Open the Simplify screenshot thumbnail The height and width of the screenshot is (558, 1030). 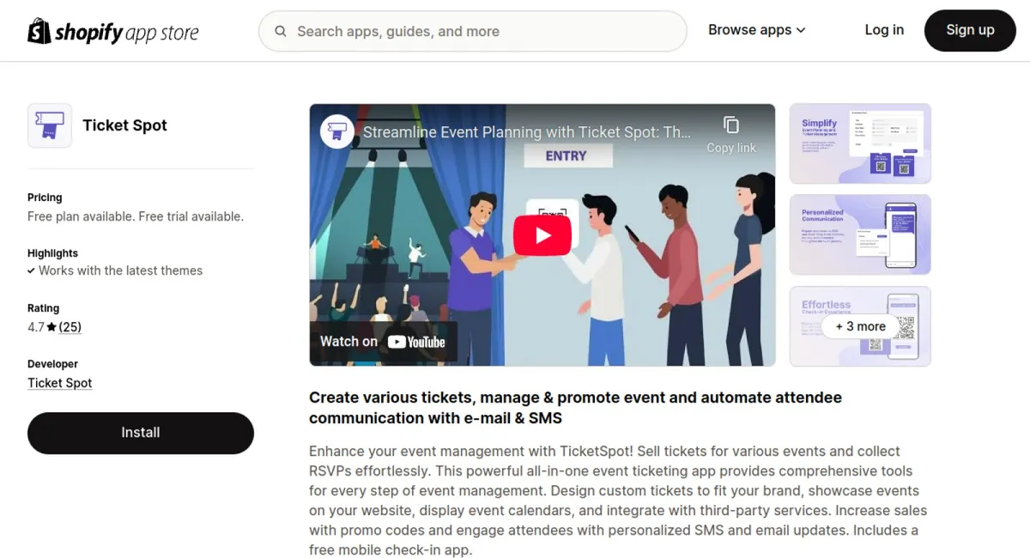click(860, 143)
